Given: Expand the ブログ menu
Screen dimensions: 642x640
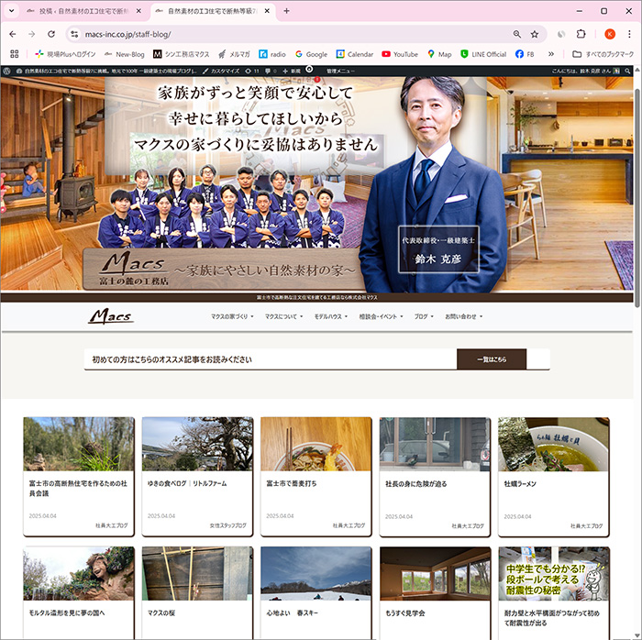Looking at the screenshot, I should (424, 316).
